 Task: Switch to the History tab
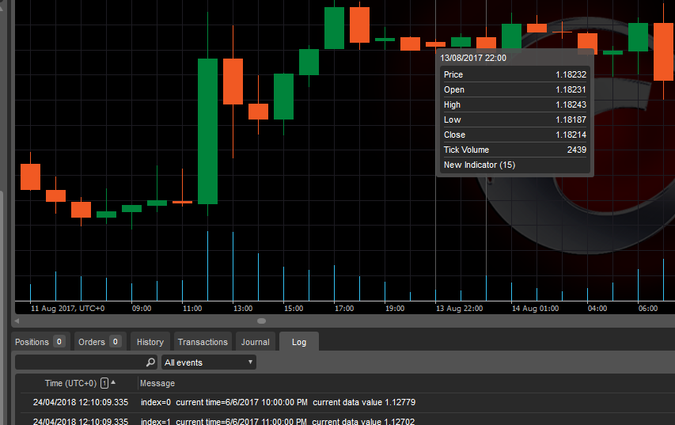[150, 342]
